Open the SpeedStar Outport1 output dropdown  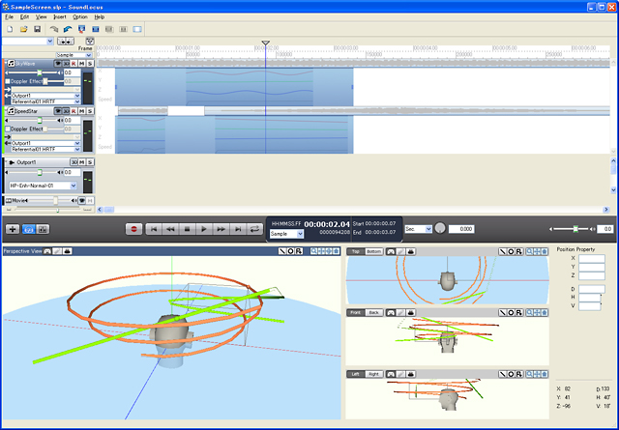click(45, 143)
